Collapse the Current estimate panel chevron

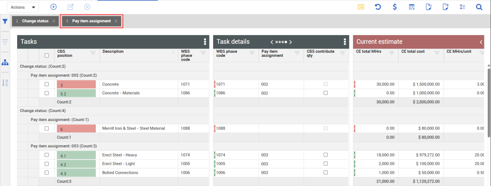[x=481, y=42]
